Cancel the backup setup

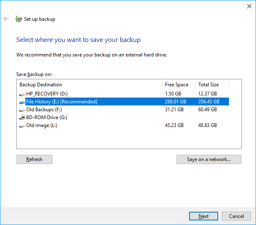[x=236, y=216]
